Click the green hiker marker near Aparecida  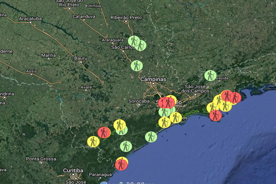tap(210, 75)
